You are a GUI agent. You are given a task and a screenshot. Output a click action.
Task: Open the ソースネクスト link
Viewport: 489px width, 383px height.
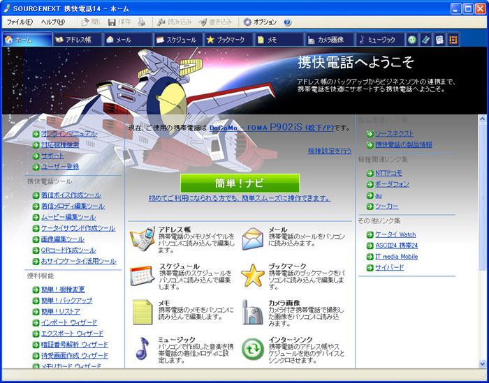(x=394, y=134)
